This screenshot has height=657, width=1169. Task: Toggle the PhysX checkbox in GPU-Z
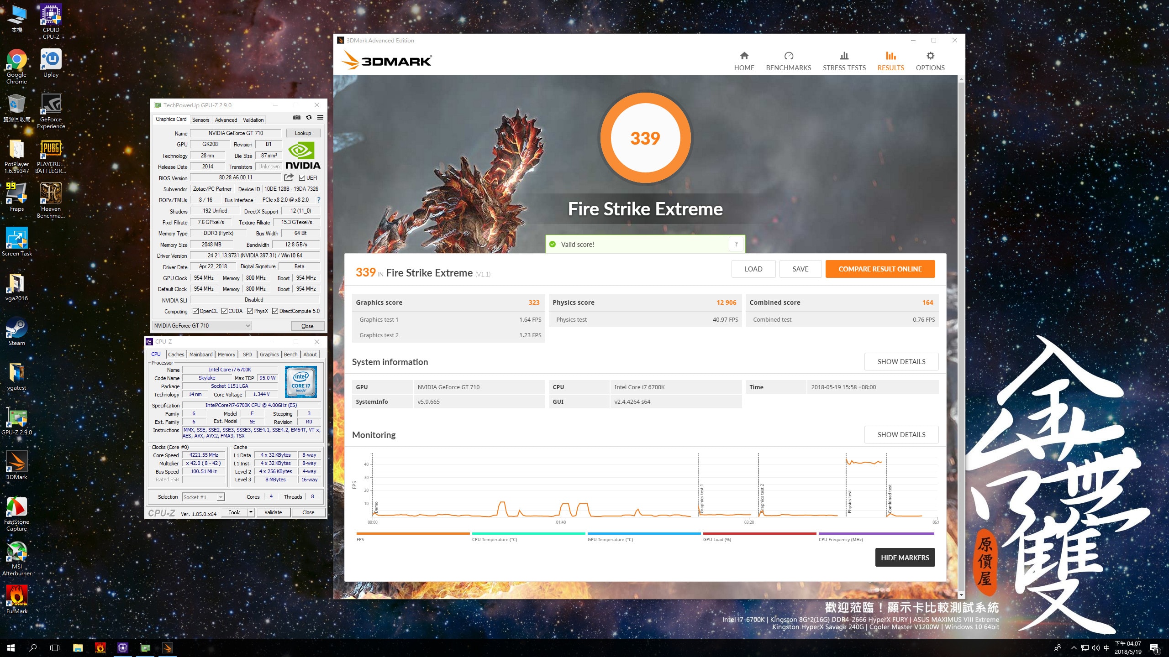click(250, 311)
